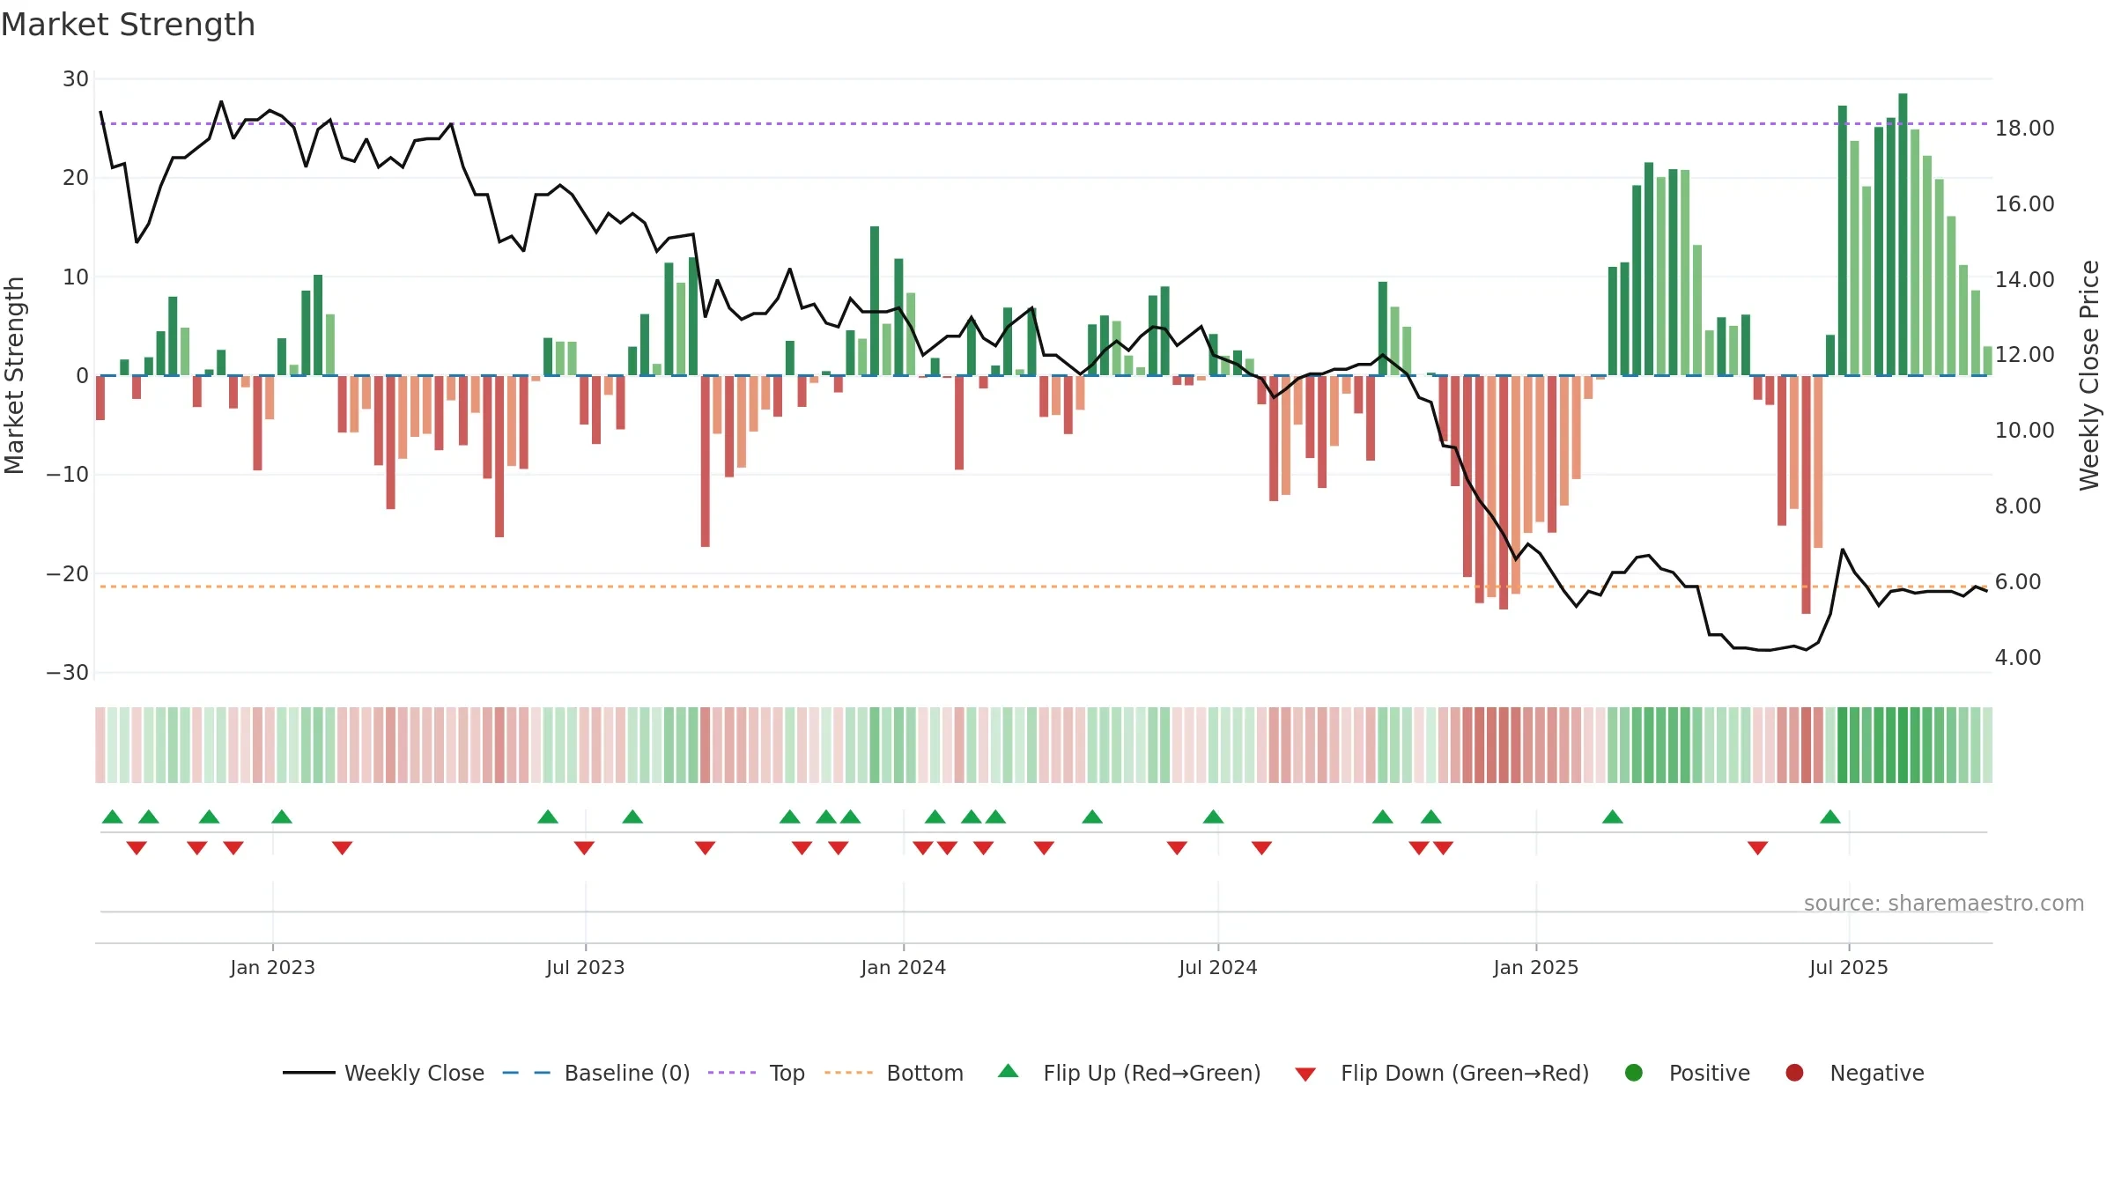Click the −10 tick on left axis
2114x1189 pixels.
pos(68,475)
